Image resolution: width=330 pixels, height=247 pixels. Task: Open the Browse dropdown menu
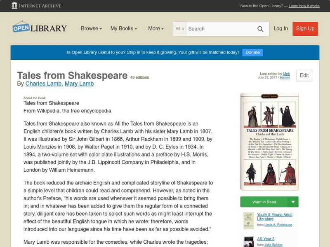point(90,29)
